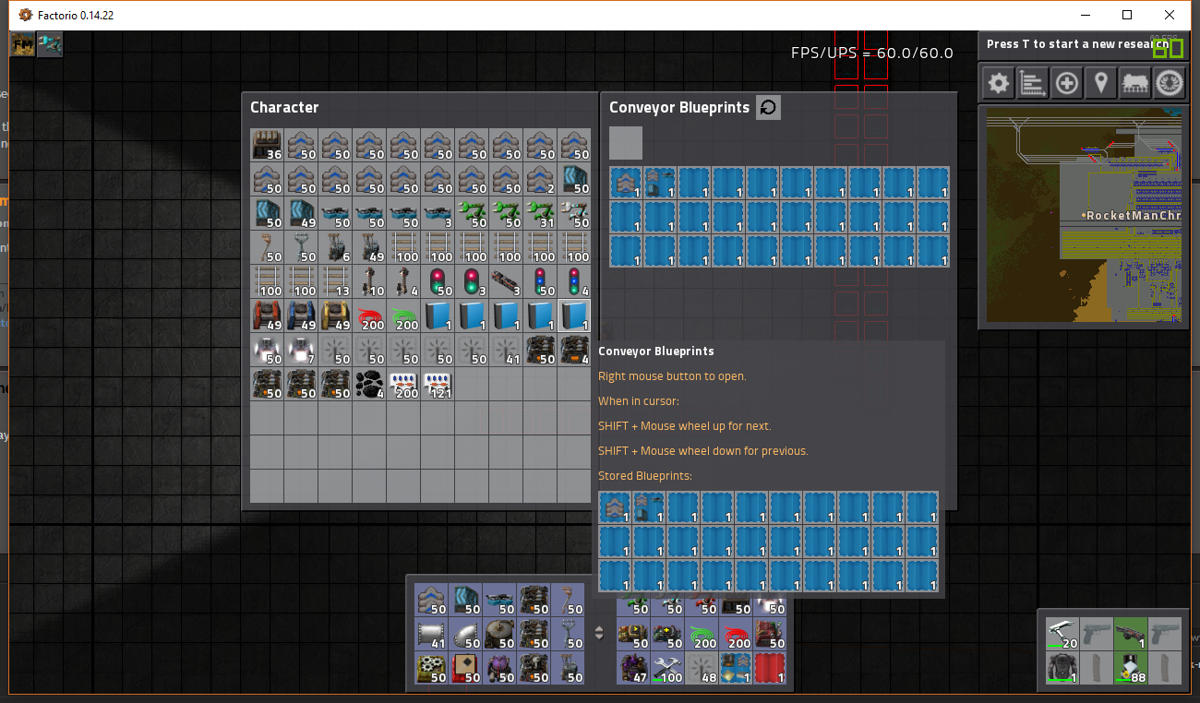Maximize the Factorio window

[x=1127, y=15]
